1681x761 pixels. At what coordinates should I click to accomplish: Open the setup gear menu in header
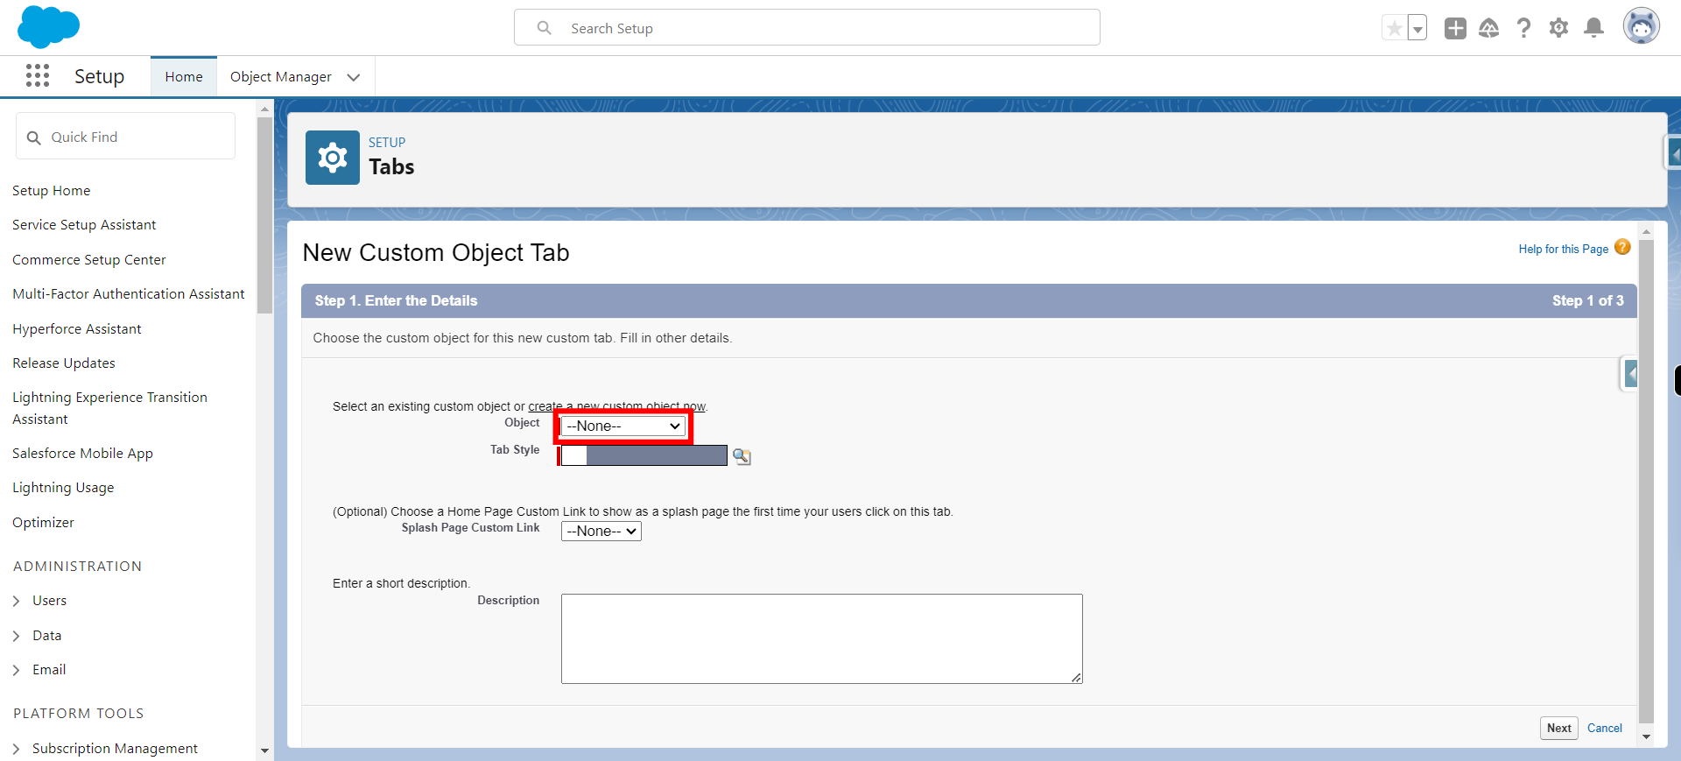click(x=1558, y=28)
